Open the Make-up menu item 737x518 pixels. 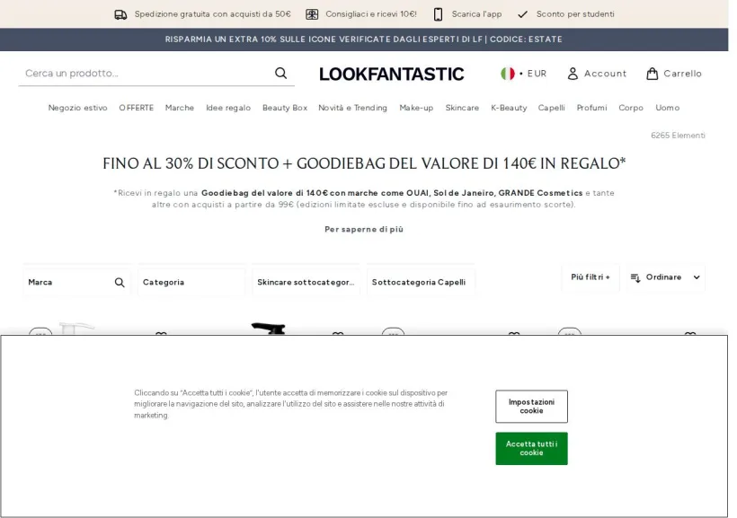416,108
